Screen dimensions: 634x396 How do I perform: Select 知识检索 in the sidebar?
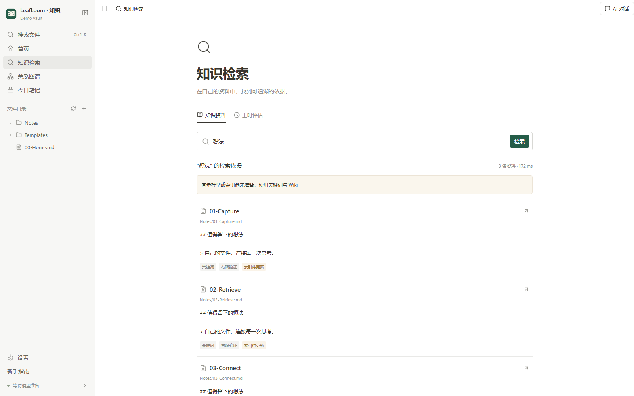pyautogui.click(x=47, y=63)
